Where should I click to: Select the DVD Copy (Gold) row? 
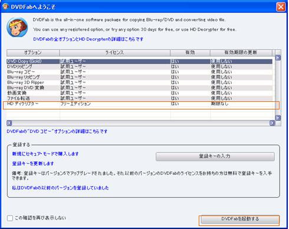point(139,61)
